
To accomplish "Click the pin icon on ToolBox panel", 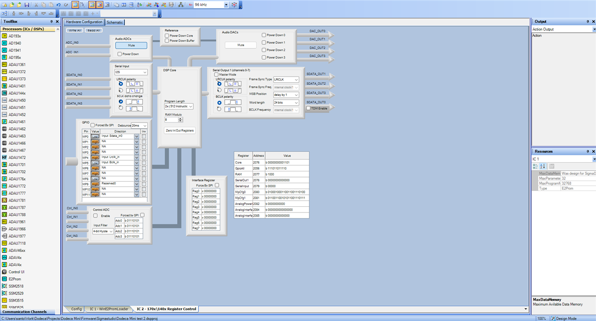I will pyautogui.click(x=51, y=21).
